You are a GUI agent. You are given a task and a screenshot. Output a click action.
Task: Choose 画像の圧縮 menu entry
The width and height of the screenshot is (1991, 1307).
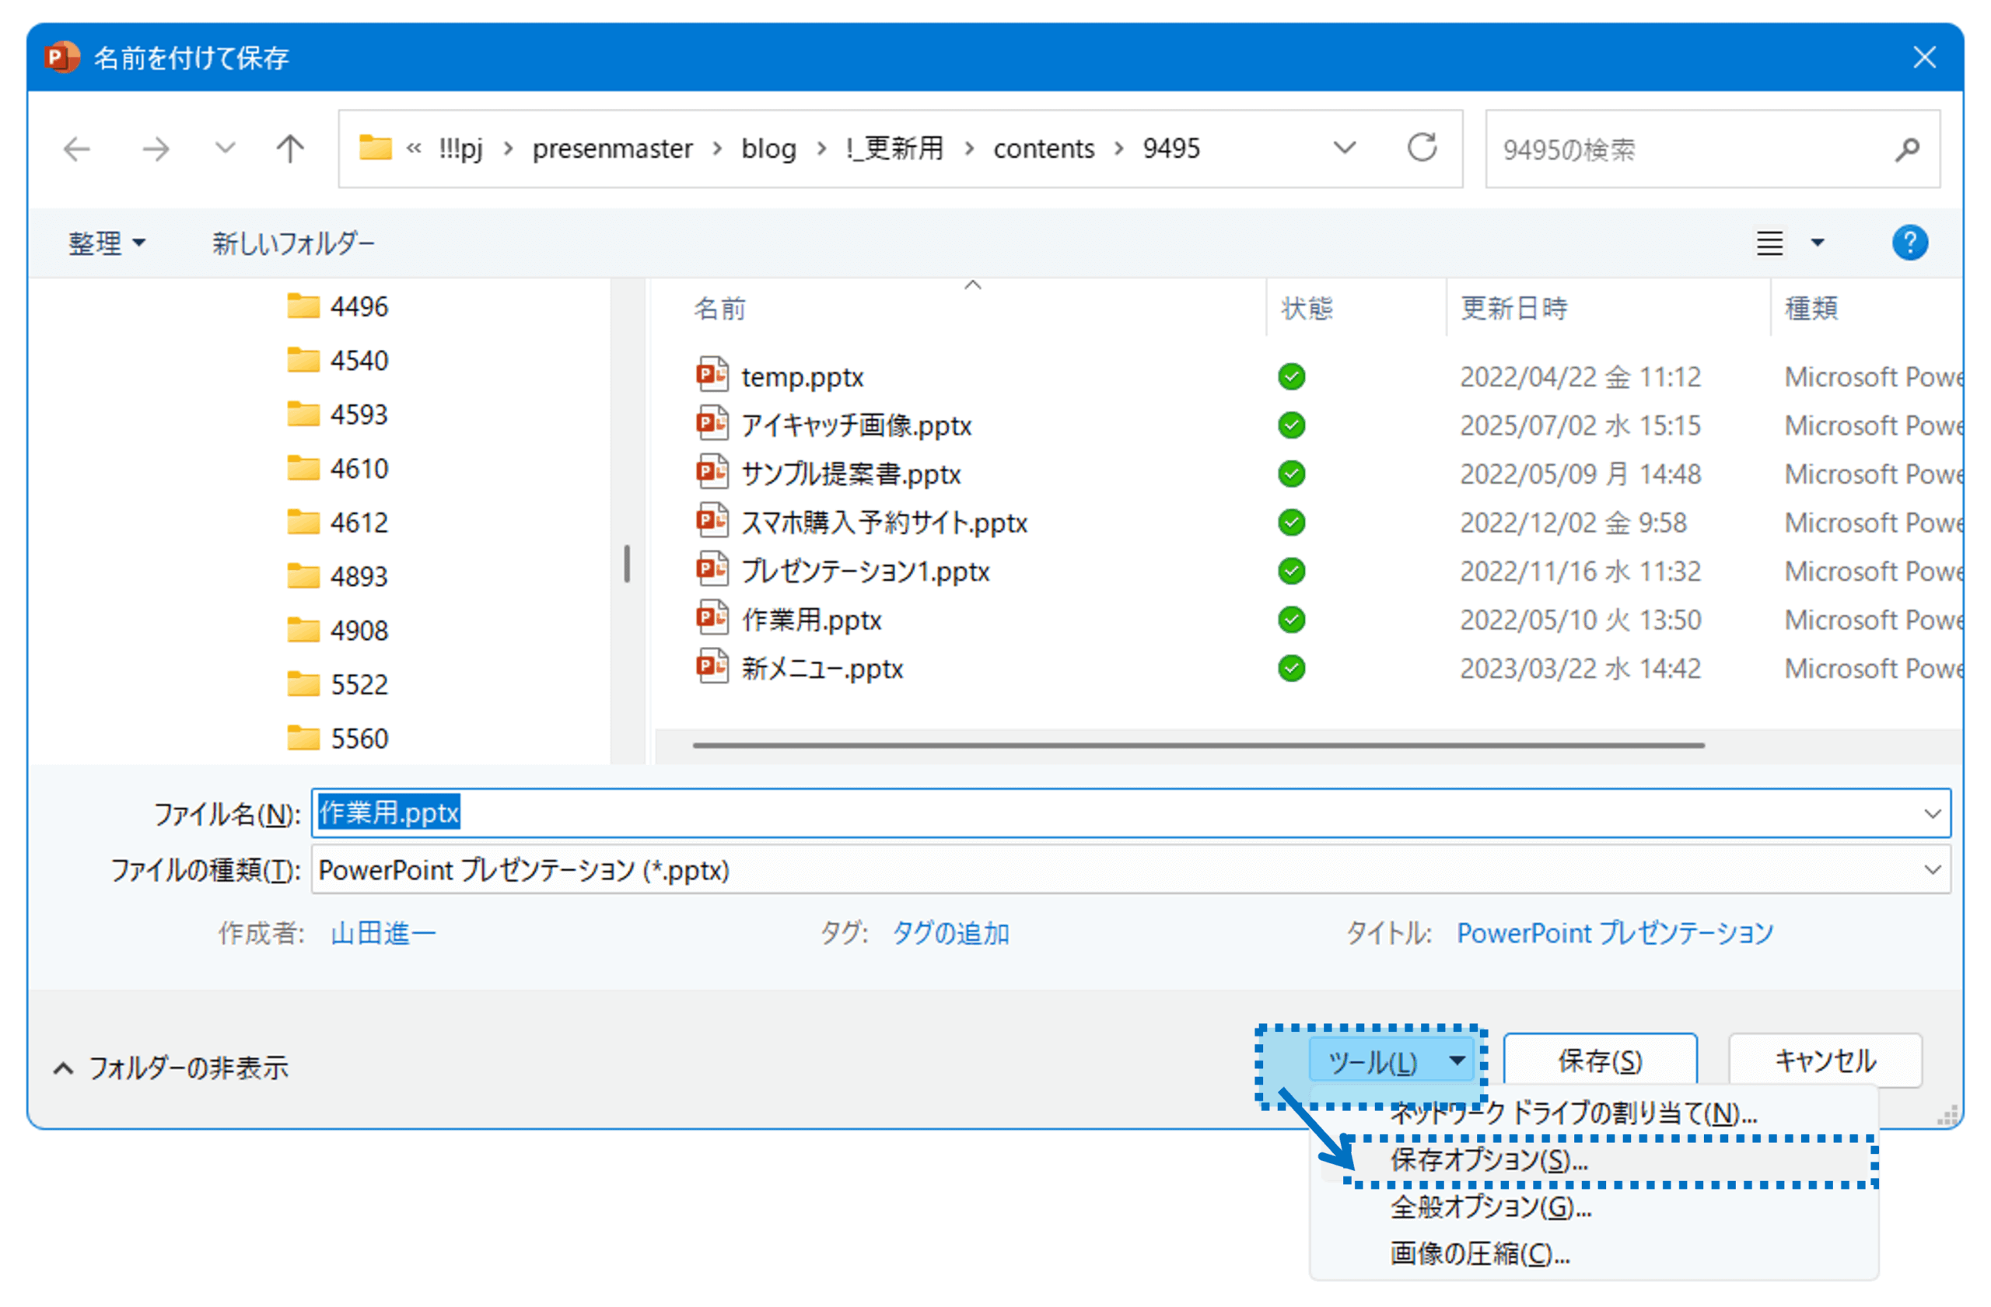[1479, 1253]
